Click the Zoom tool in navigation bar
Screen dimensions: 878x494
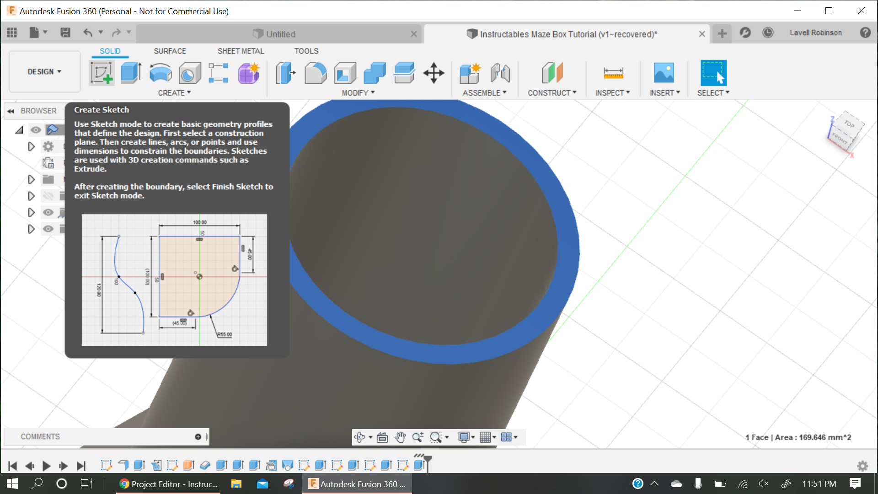click(x=418, y=437)
